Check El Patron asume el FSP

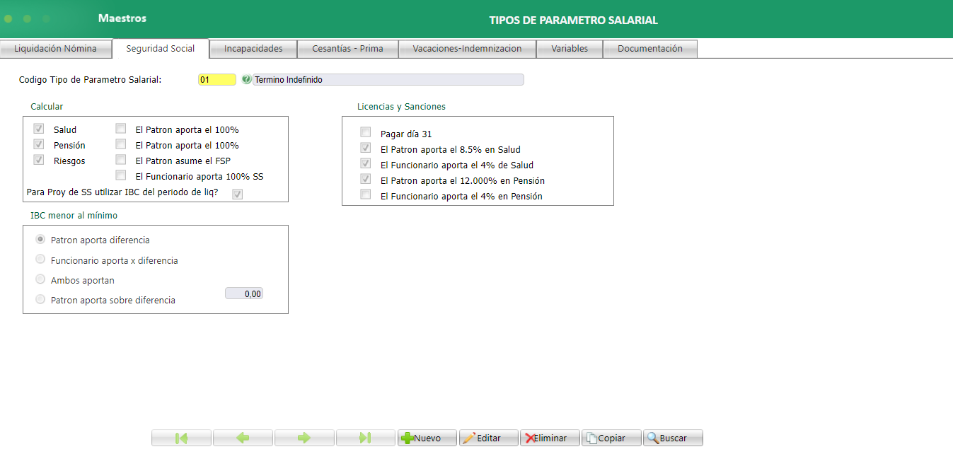[x=120, y=159]
